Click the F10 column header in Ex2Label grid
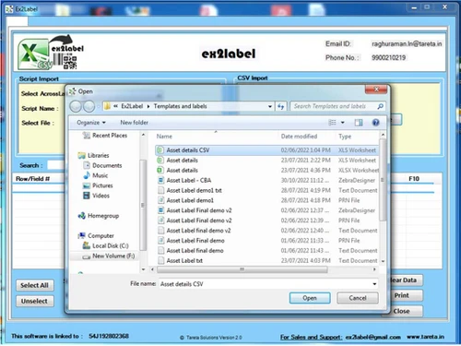Viewport: 461px width, 346px height. pos(414,179)
